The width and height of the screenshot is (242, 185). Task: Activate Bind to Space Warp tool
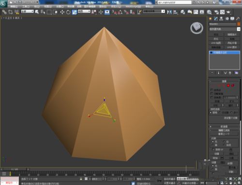[16, 12]
